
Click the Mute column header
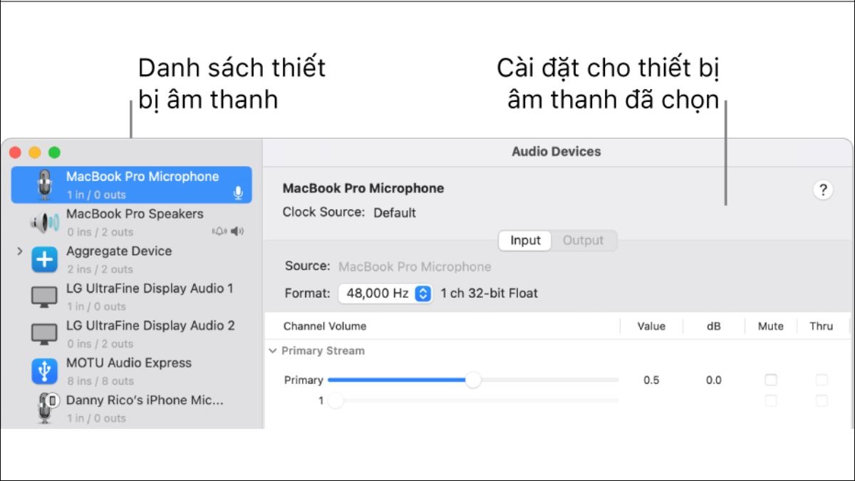point(771,326)
